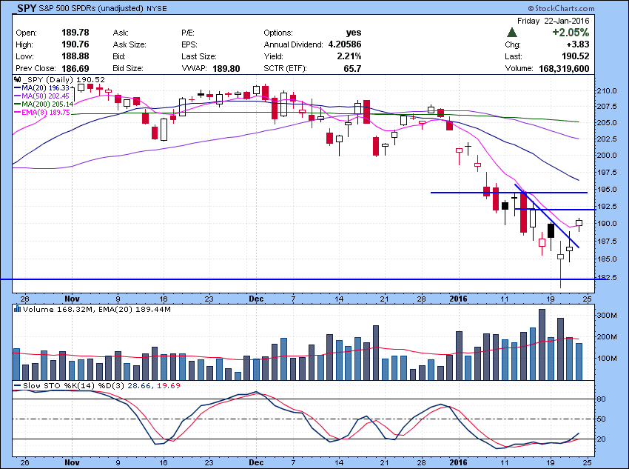
Task: Click the Yield value 2.21%
Action: (349, 56)
